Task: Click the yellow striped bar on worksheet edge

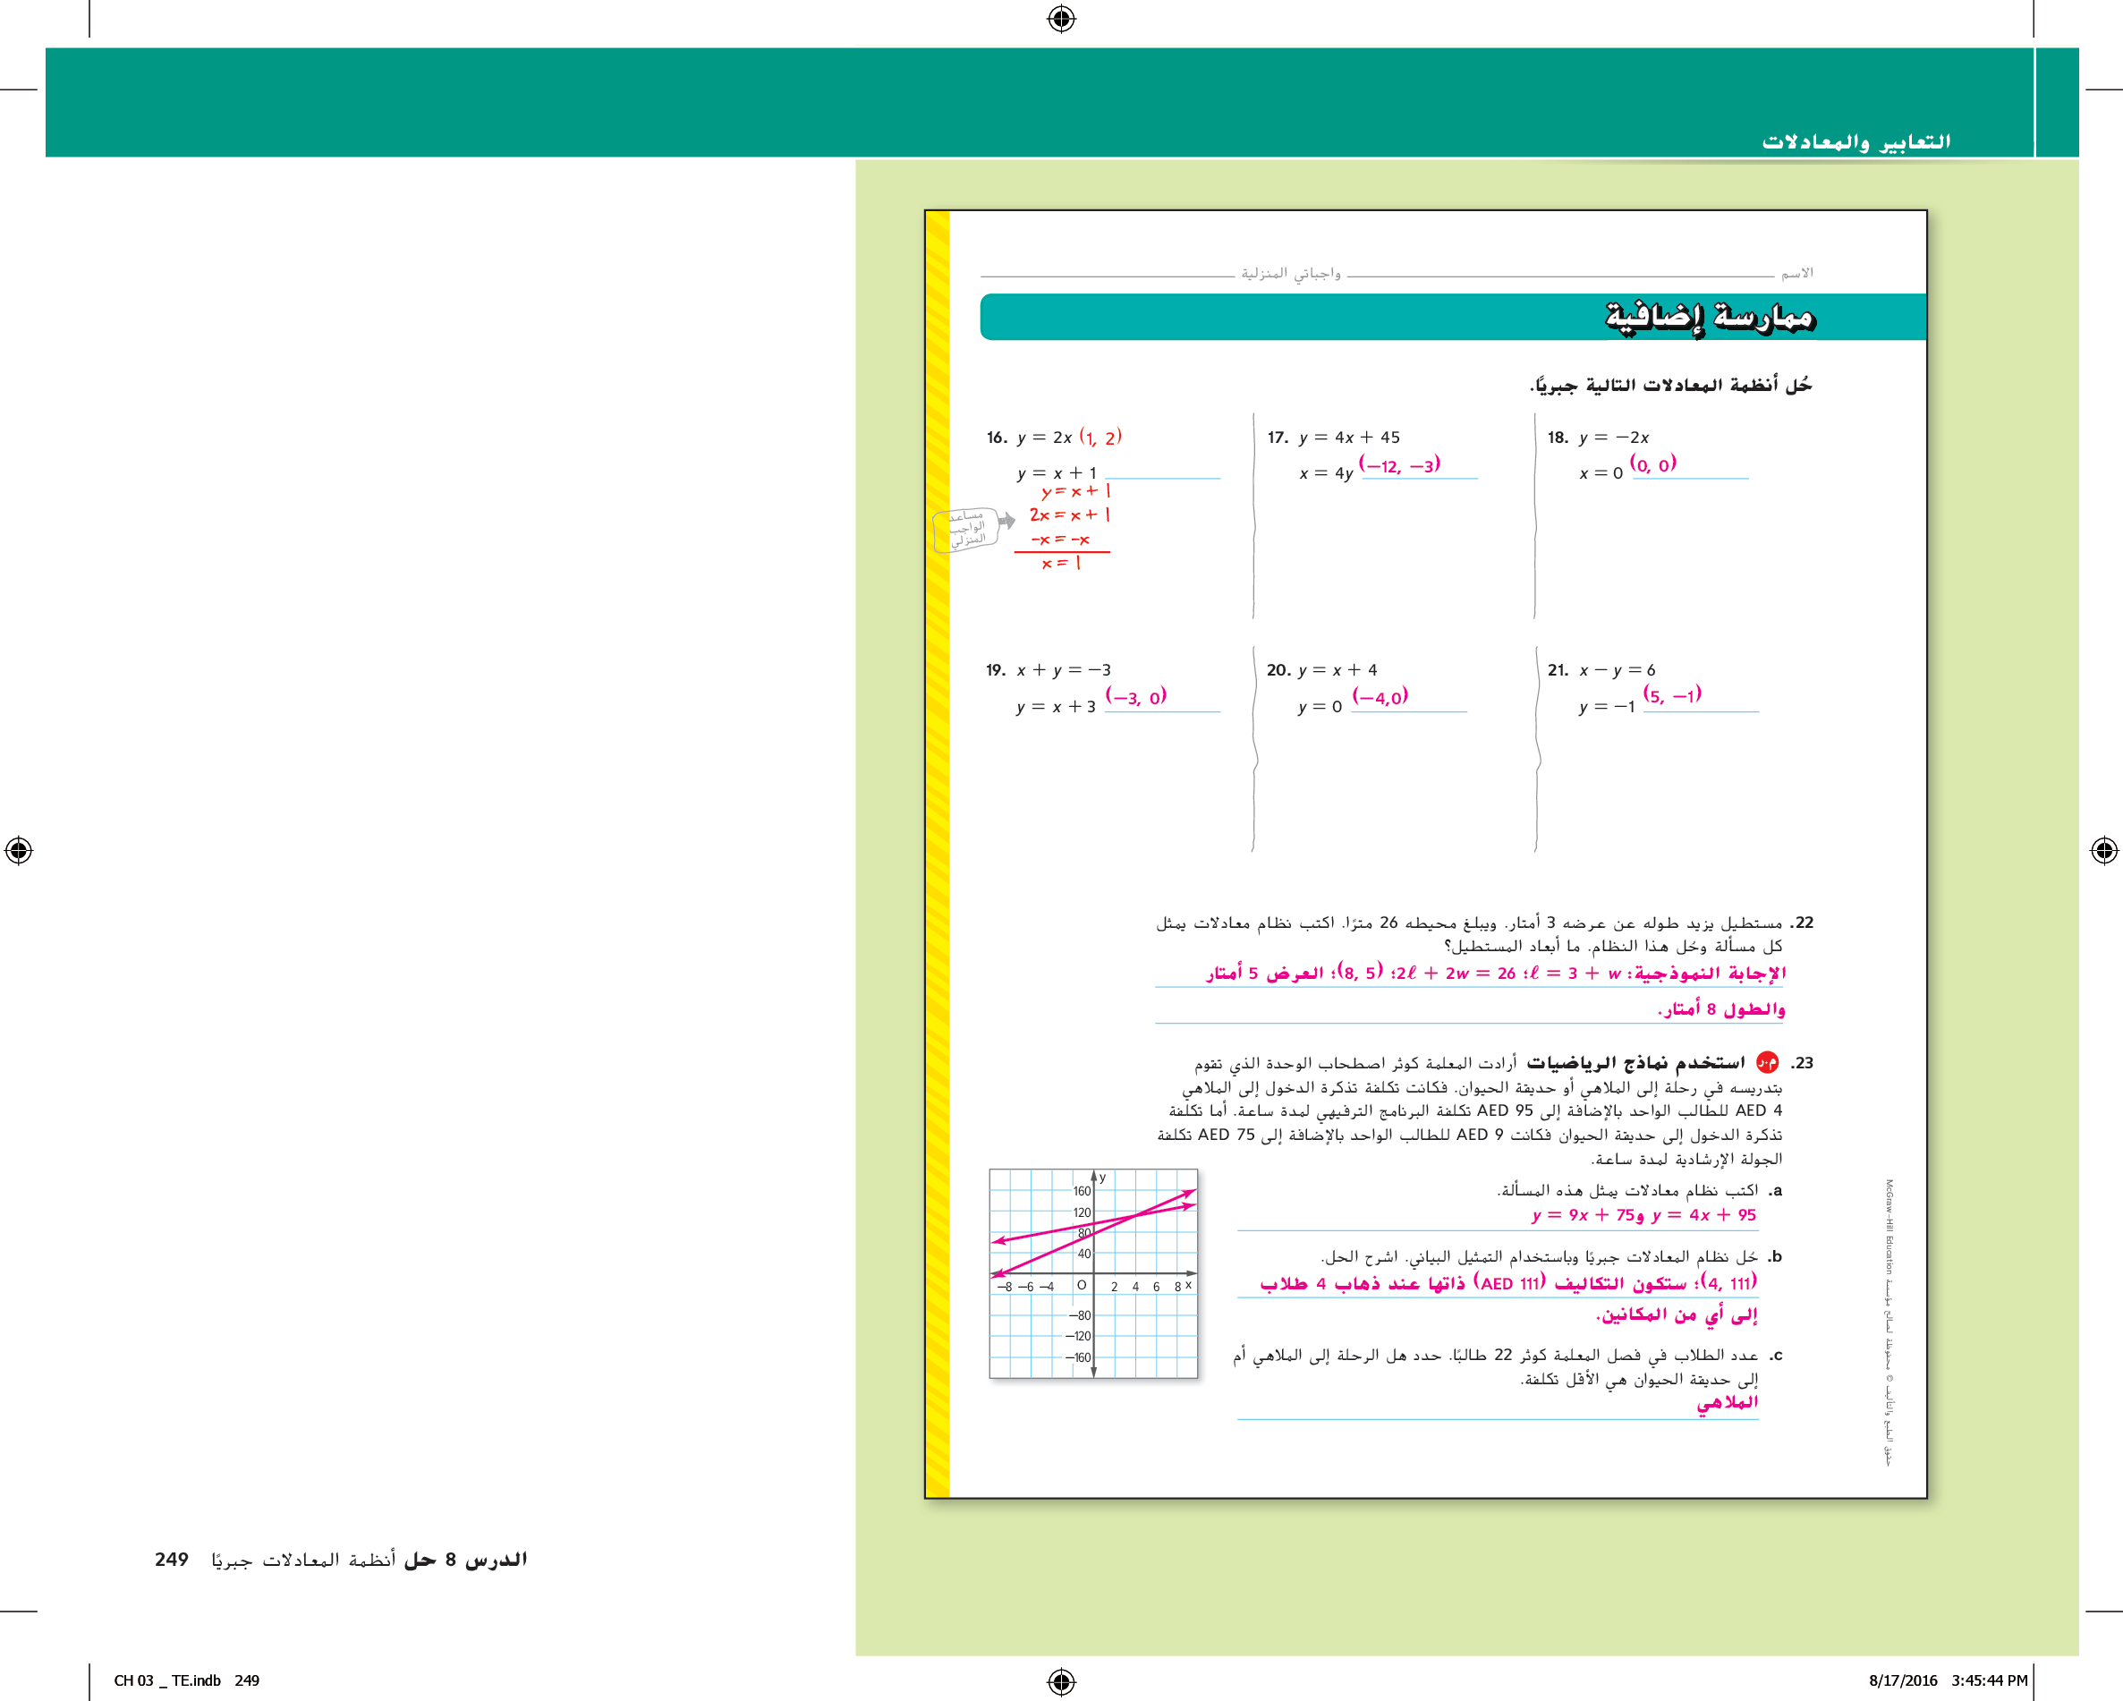Action: (938, 853)
